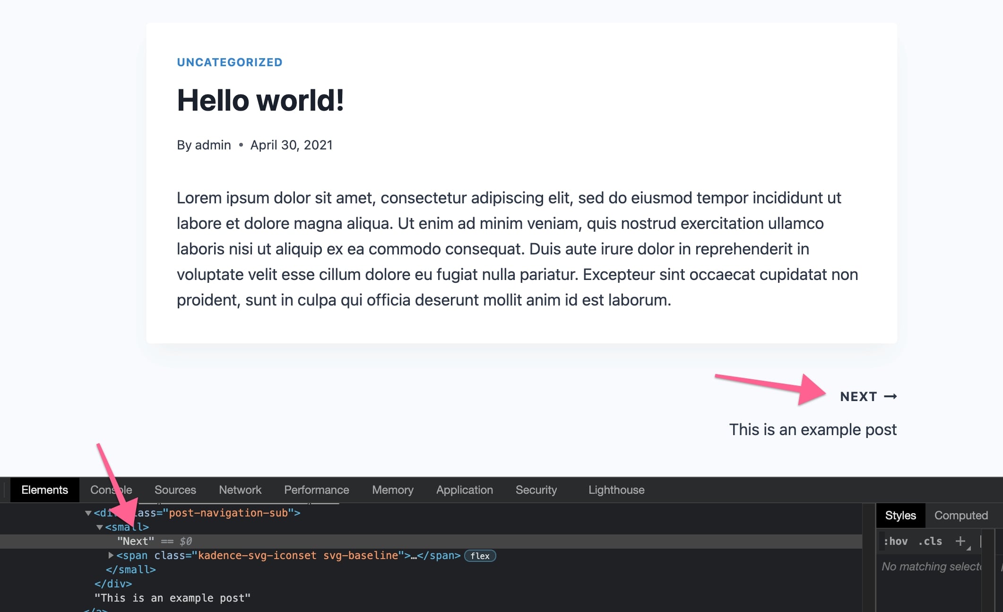Open the Elements tab in DevTools

pyautogui.click(x=44, y=490)
